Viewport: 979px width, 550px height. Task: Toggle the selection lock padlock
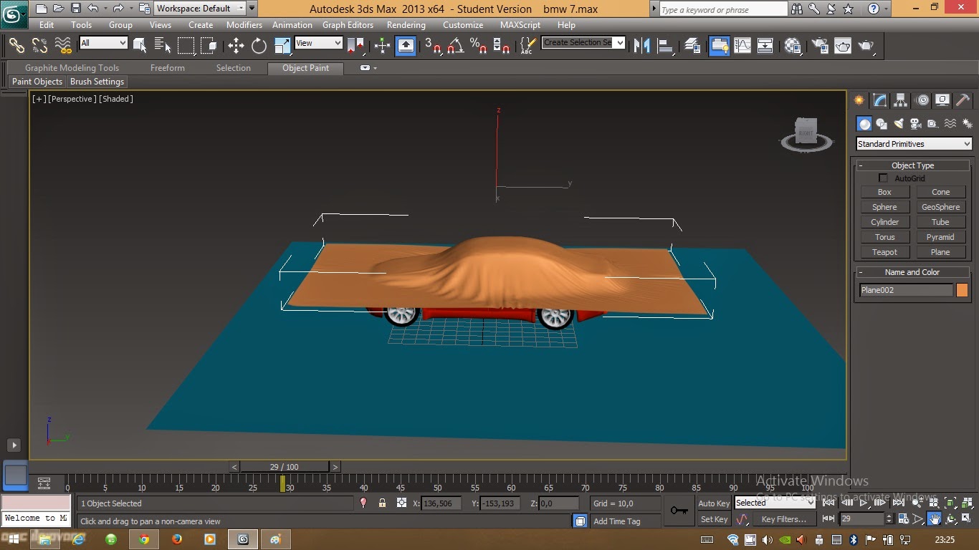(382, 503)
